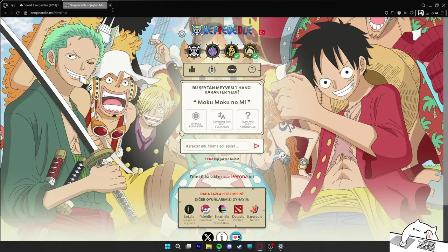Click the pinboard pin icon
The height and width of the screenshot is (252, 448).
386,13
